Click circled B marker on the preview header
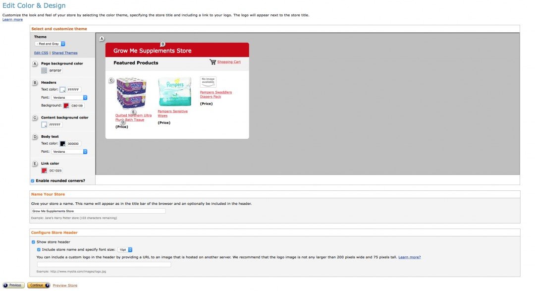Viewport: 535px width, 291px height. (163, 44)
